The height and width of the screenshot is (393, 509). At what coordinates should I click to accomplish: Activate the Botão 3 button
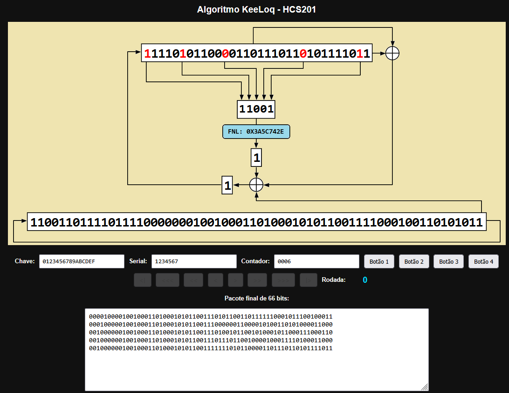pyautogui.click(x=448, y=261)
